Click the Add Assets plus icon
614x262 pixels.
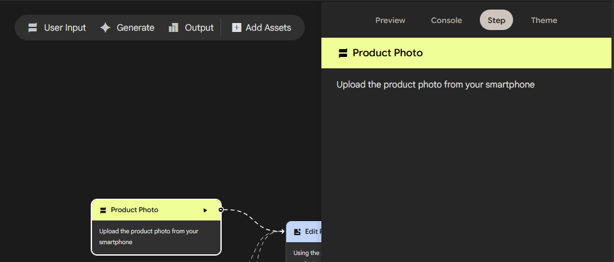click(x=236, y=27)
